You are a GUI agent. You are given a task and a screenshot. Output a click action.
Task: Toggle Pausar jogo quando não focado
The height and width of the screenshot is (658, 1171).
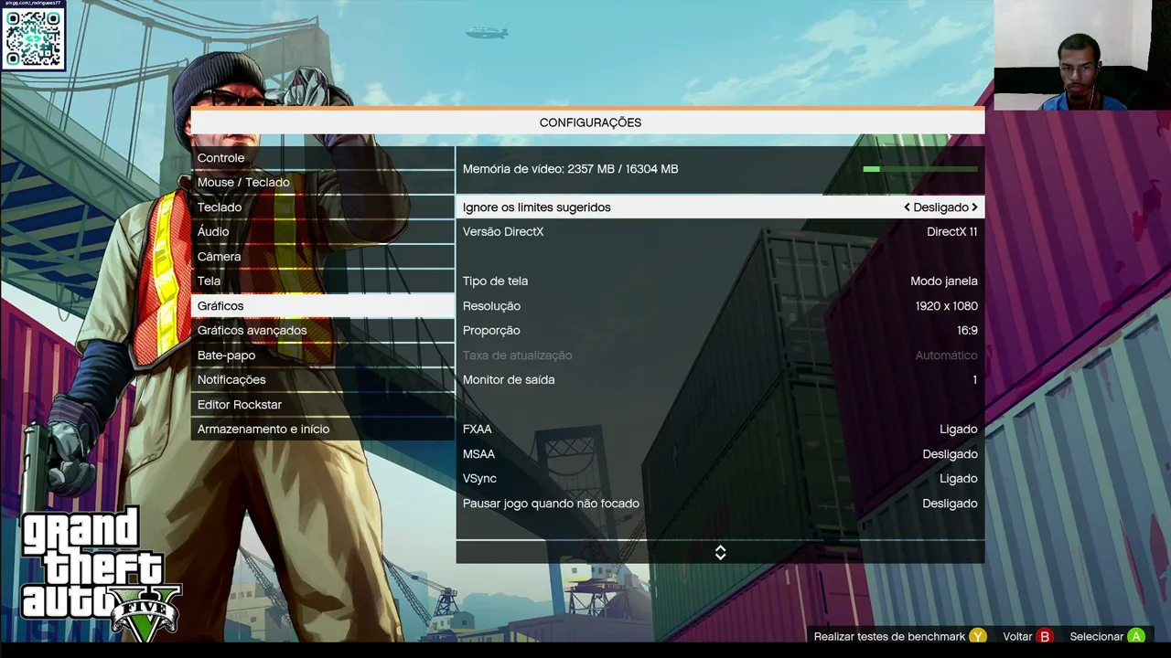[x=720, y=504]
